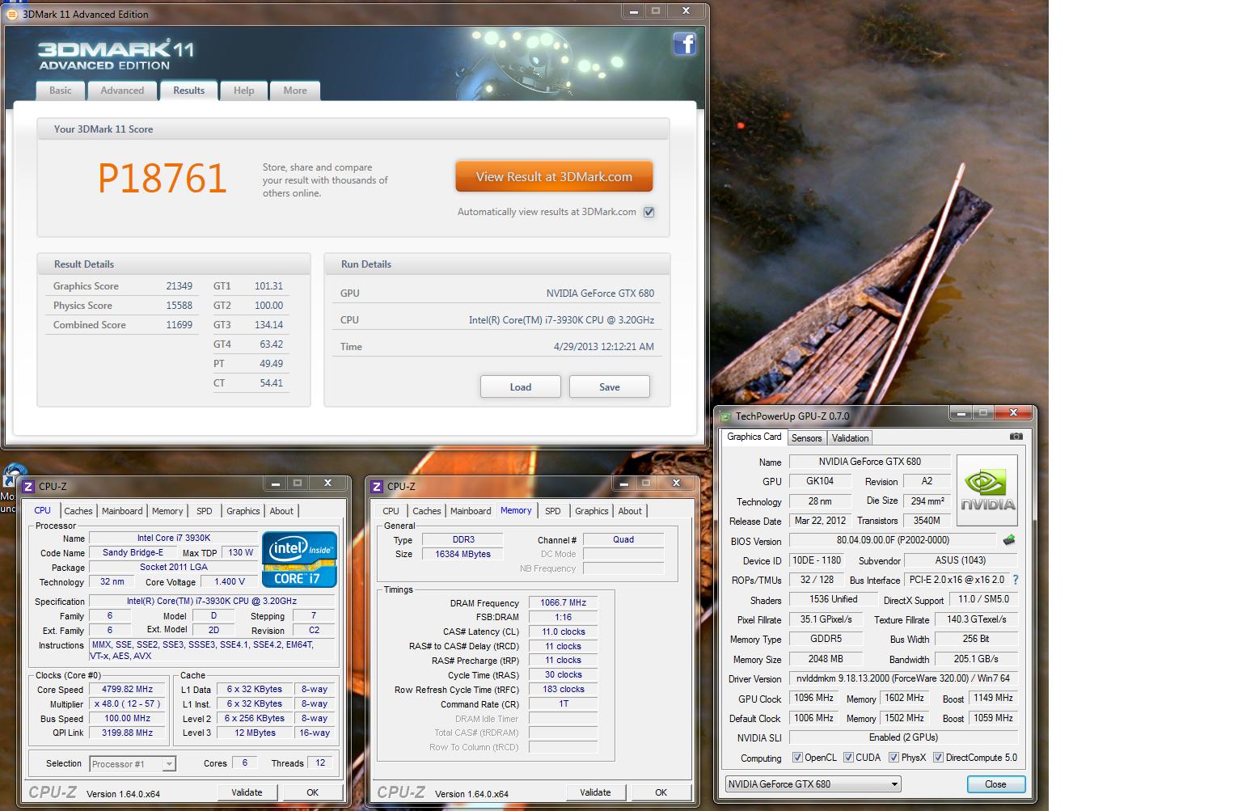Open SPD tab in left CPU-Z window
Screen dimensions: 1242x811
[205, 511]
